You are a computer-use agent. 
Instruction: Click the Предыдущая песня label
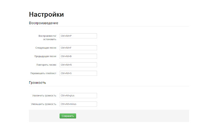click(x=45, y=56)
